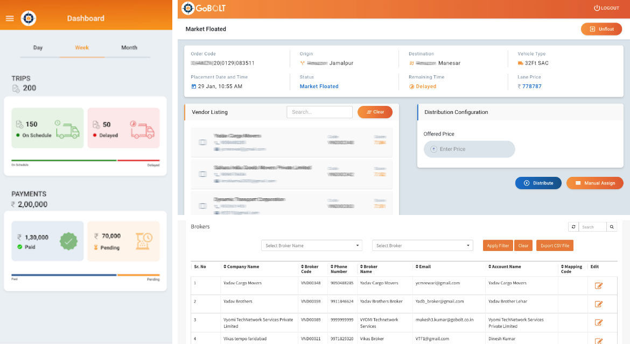Switch to the Month tab
Screen dimensions: 630x344
pos(129,48)
